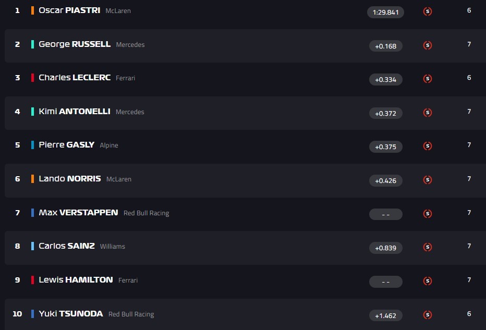This screenshot has width=486, height=330.
Task: Click the orange McLaren color bar beside Piastri
Action: (x=32, y=10)
